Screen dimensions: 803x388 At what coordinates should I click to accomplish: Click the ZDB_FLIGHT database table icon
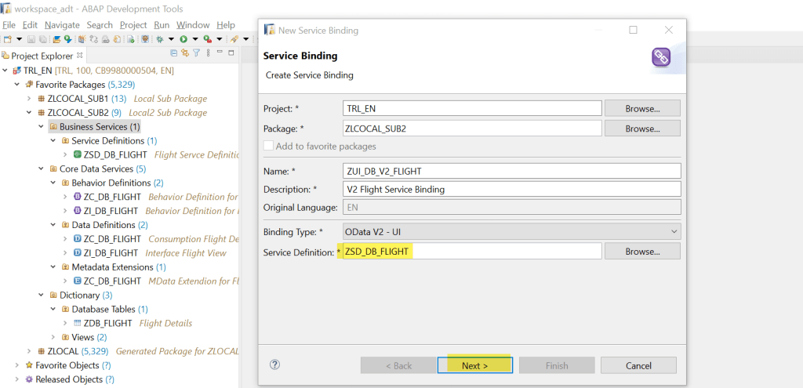coord(77,323)
